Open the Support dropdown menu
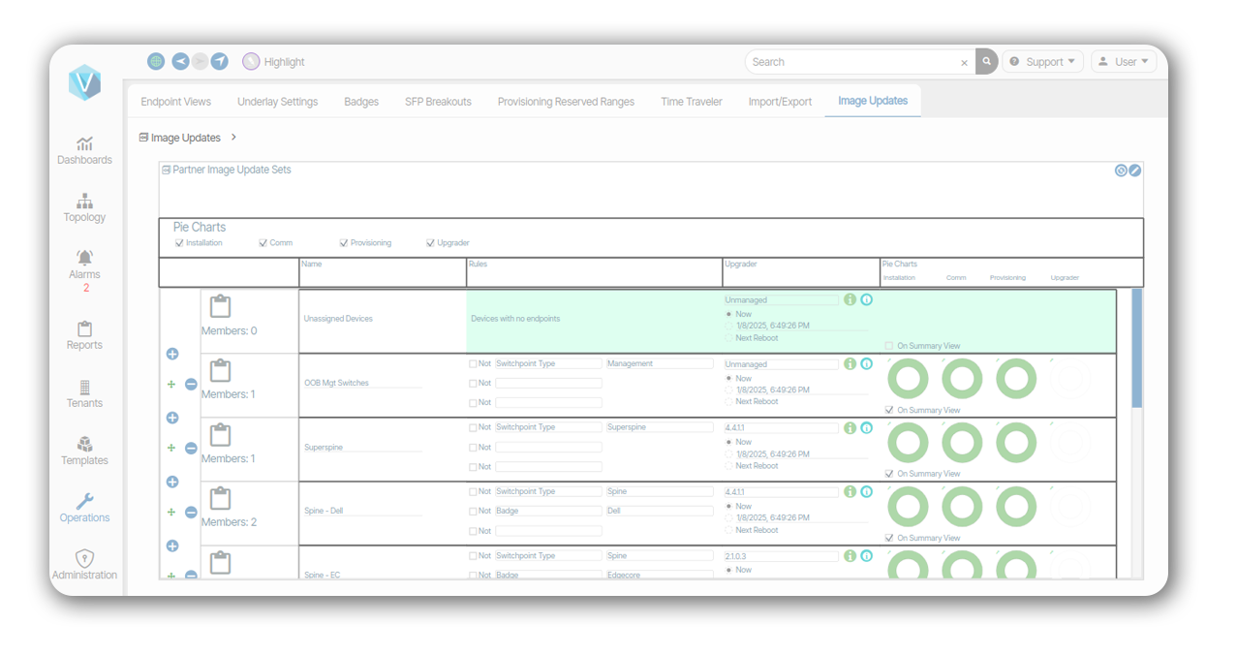 click(1042, 61)
